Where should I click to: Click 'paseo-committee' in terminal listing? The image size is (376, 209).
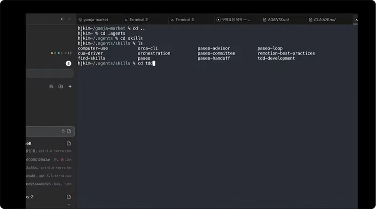216,53
